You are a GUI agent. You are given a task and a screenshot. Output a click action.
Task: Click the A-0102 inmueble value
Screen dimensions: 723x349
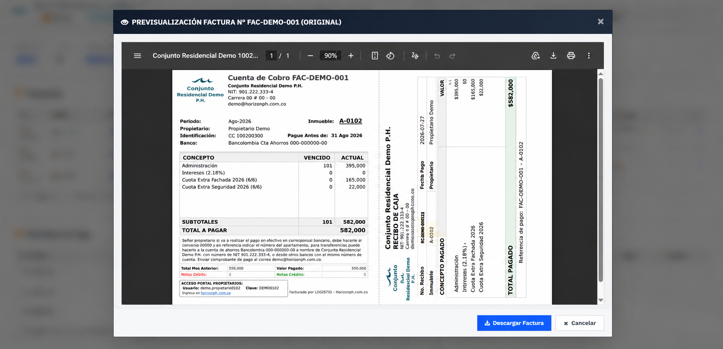coord(351,121)
